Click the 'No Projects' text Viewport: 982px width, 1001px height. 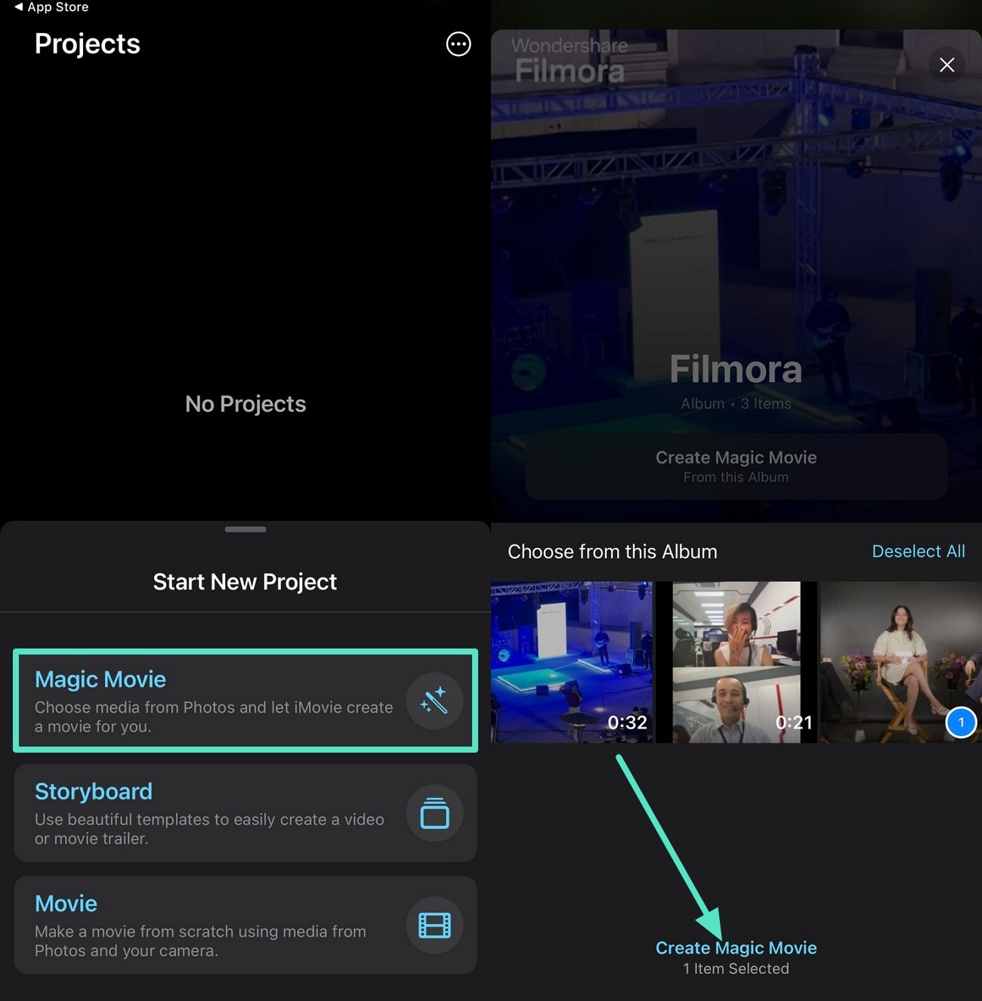click(x=246, y=404)
